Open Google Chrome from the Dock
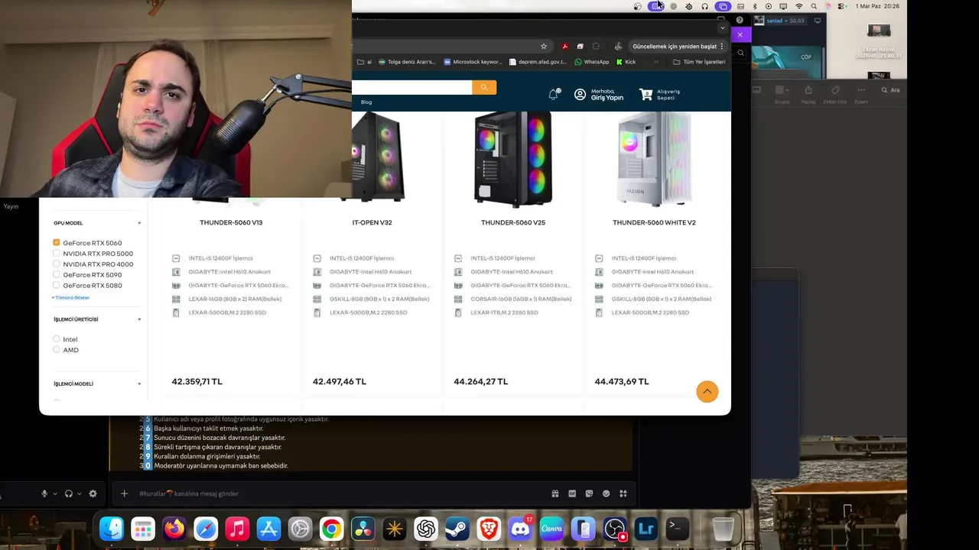The height and width of the screenshot is (550, 979). point(331,529)
